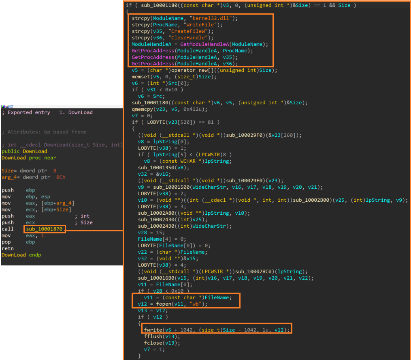Click the first 'if ( sub_10001180(' condition line
Viewport: 411px width, 360px height.
coord(241,5)
